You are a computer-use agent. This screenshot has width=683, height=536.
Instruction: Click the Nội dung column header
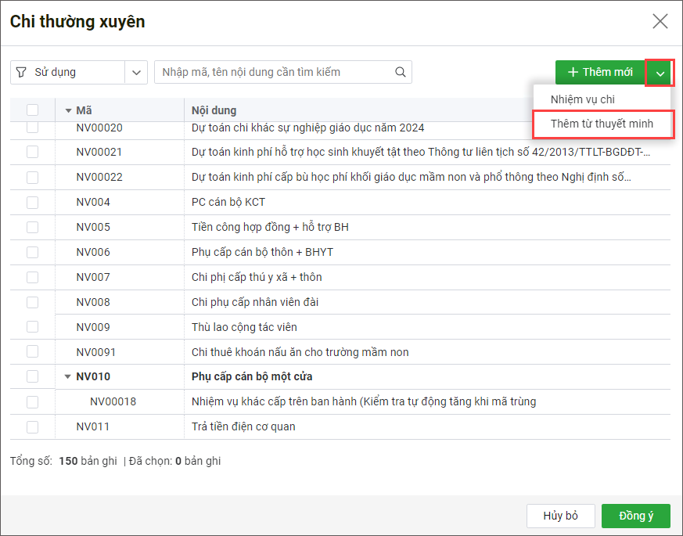[214, 110]
